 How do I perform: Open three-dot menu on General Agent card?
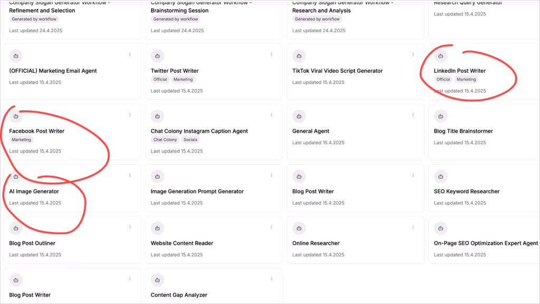point(413,115)
